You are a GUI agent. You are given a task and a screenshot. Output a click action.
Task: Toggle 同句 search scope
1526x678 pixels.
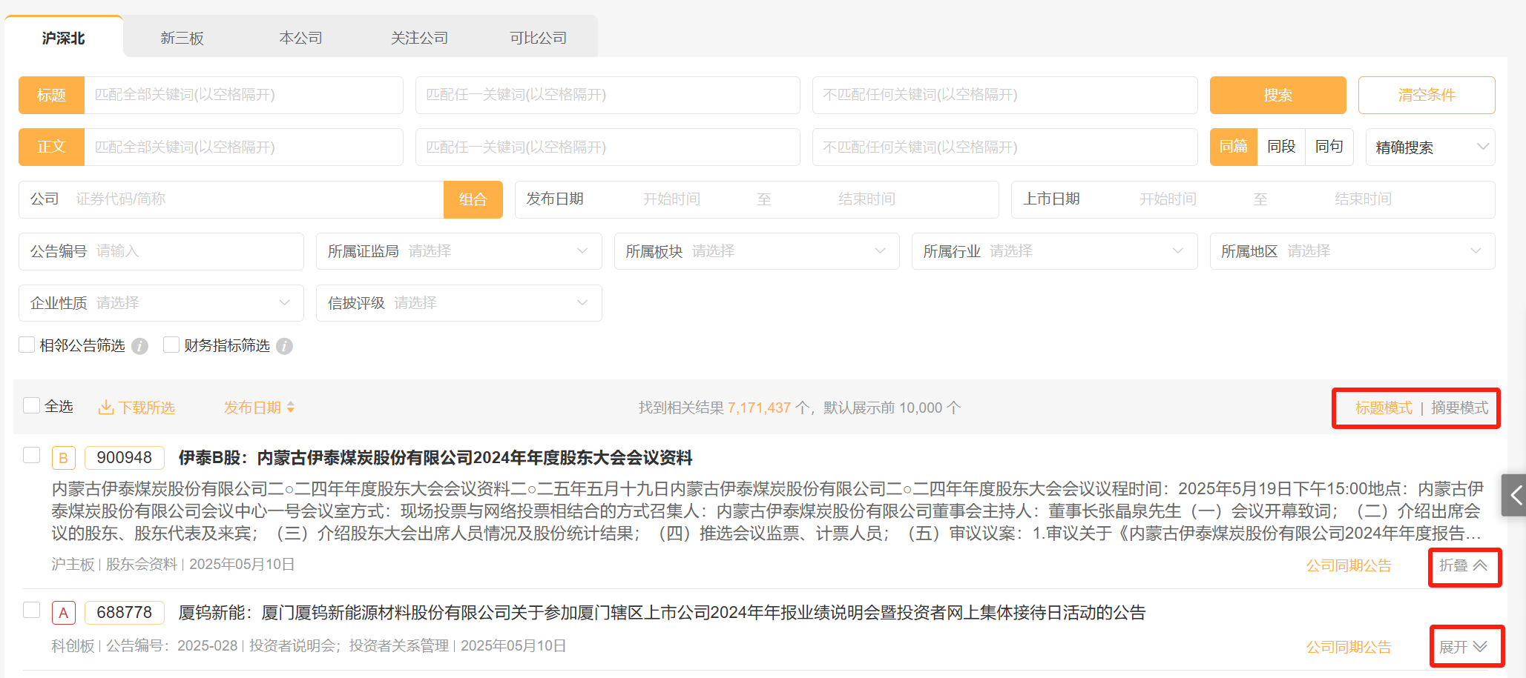tap(1329, 147)
